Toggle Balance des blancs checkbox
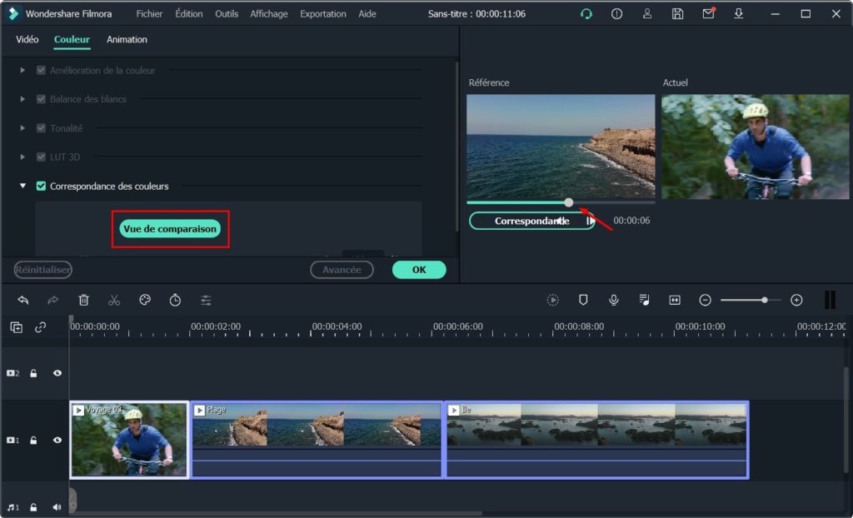 (41, 99)
